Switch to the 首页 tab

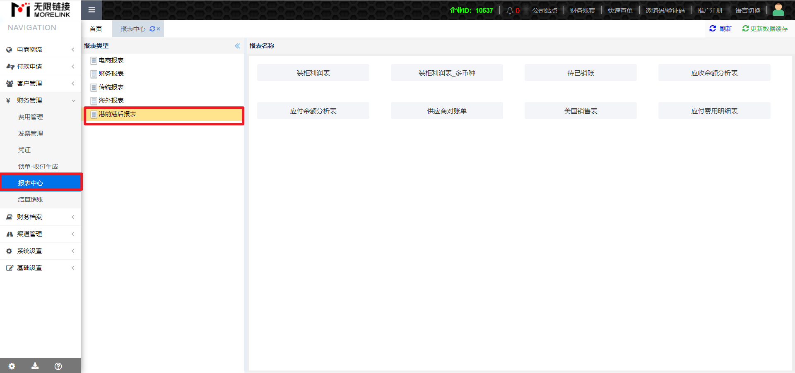(96, 29)
